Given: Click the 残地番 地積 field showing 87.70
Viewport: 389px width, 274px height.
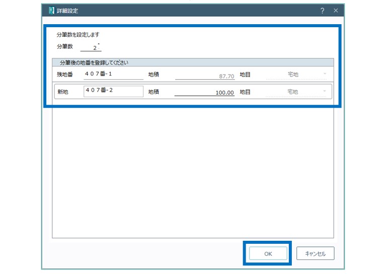Looking at the screenshot, I should (205, 75).
